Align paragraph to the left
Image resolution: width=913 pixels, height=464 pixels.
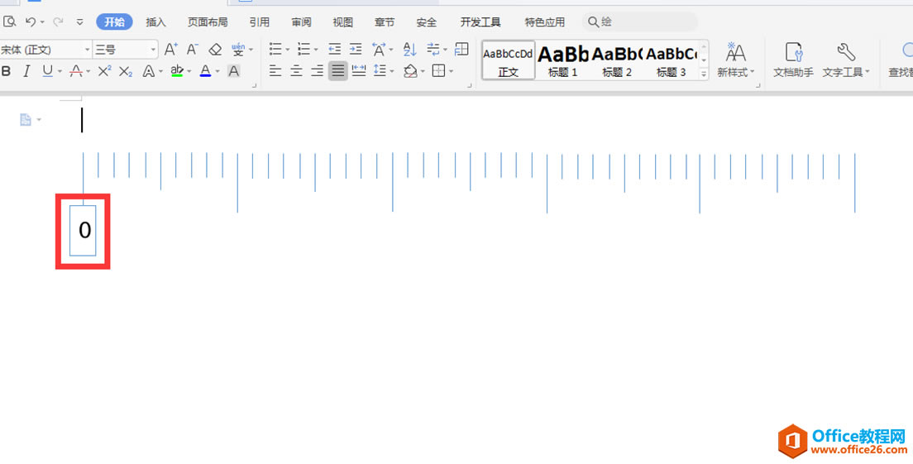[275, 71]
